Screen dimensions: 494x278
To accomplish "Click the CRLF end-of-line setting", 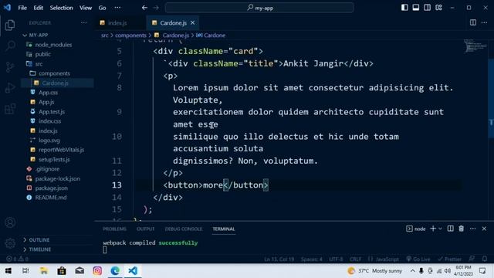I will coord(355,259).
